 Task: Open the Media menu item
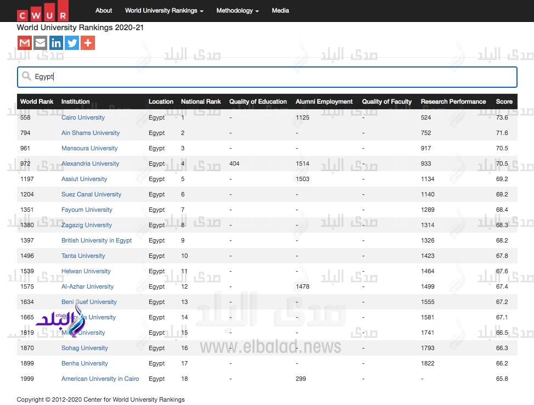[x=280, y=10]
